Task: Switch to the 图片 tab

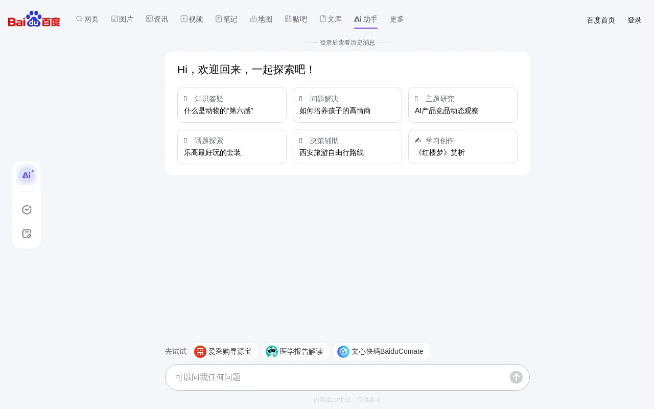Action: click(x=122, y=19)
